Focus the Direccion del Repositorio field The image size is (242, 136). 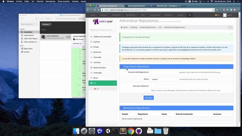click(165, 72)
